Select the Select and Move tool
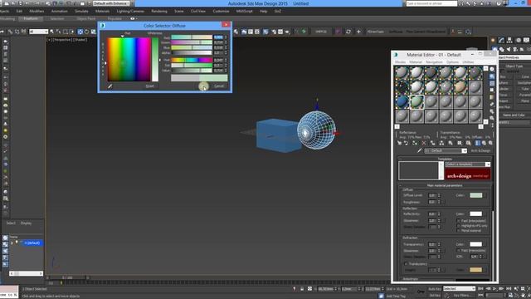Screen dimensions: 531x299 (80, 32)
